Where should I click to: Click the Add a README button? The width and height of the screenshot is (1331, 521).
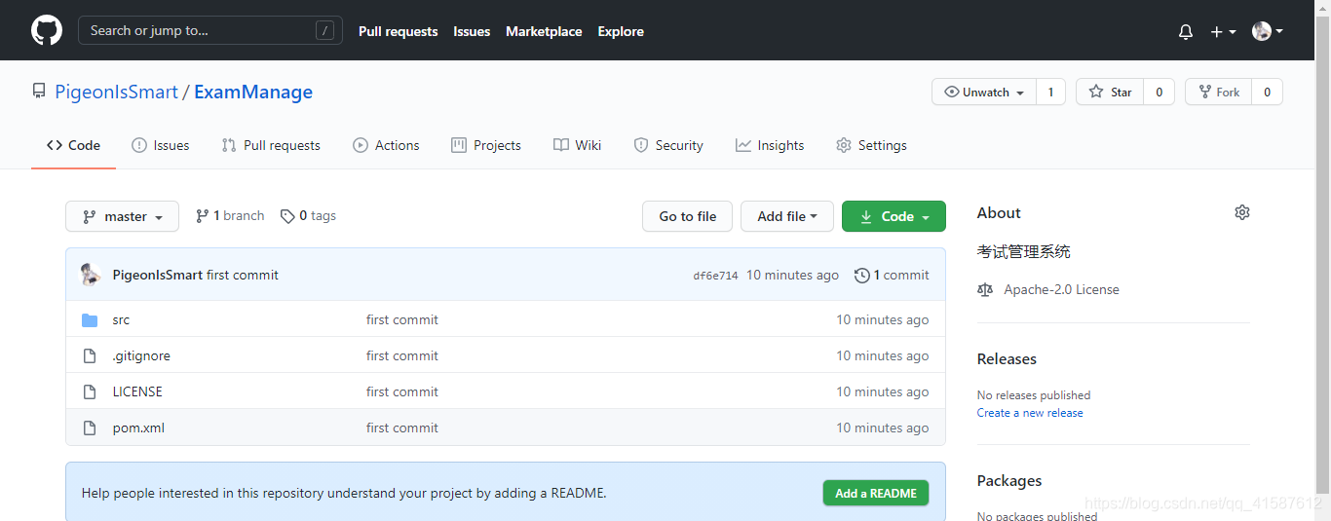(x=876, y=493)
